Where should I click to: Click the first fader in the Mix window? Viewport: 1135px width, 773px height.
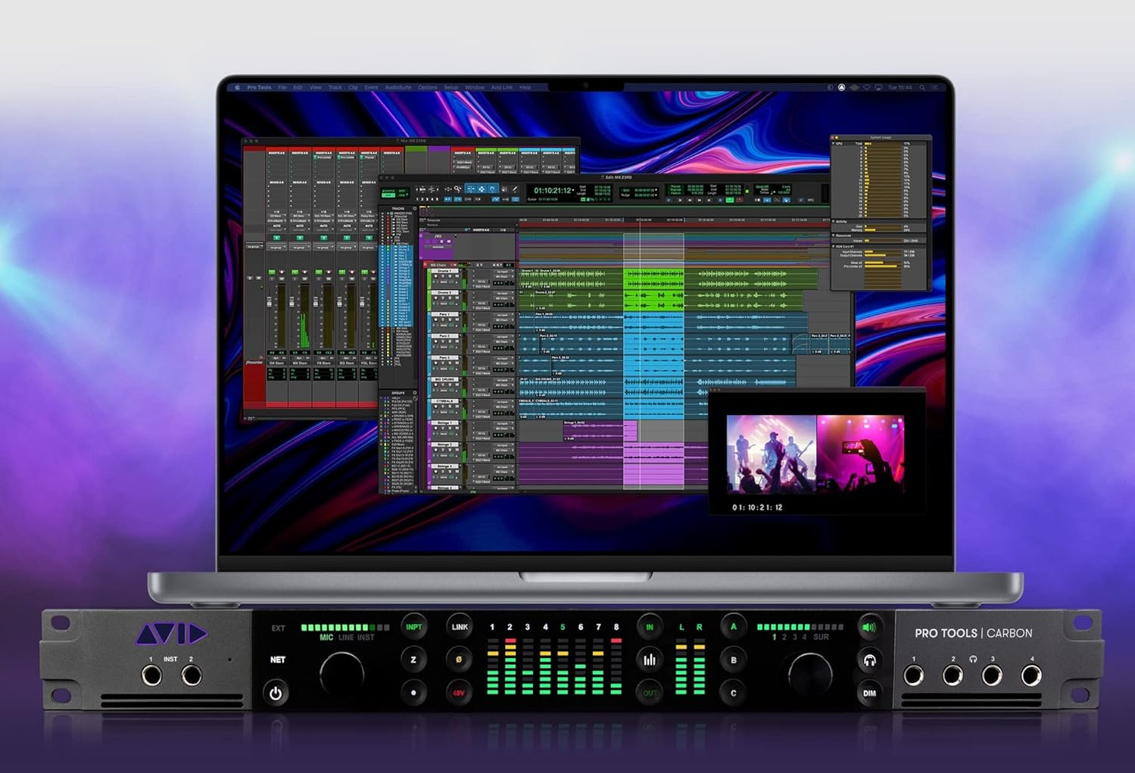tap(269, 301)
